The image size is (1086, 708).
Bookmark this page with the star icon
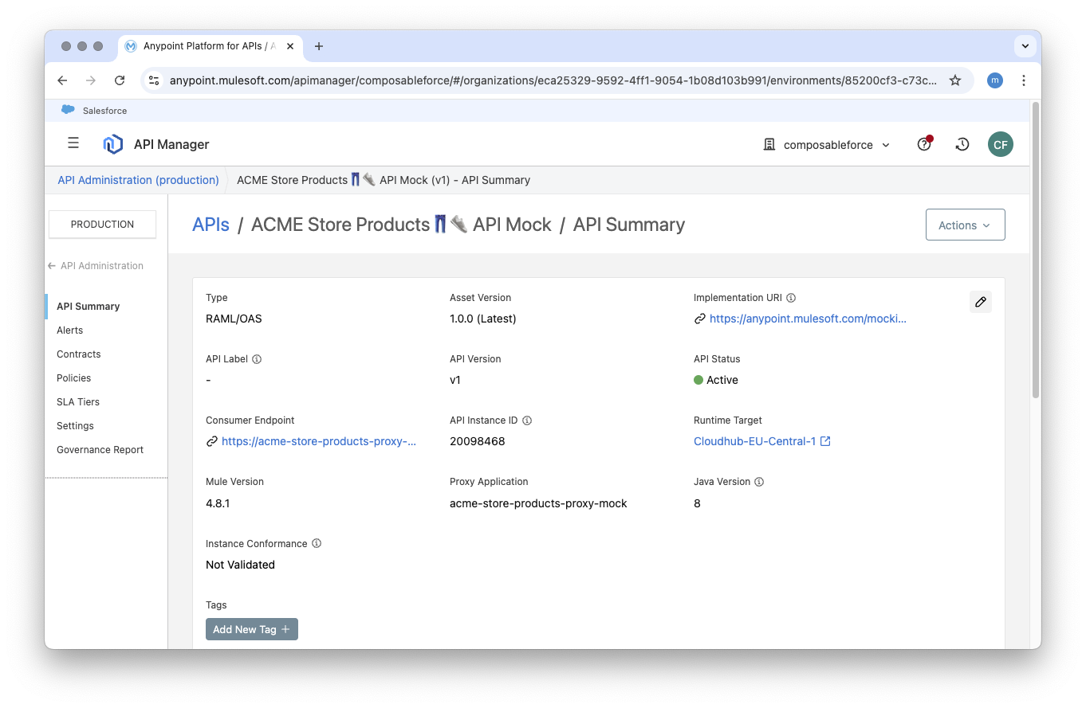pos(954,80)
